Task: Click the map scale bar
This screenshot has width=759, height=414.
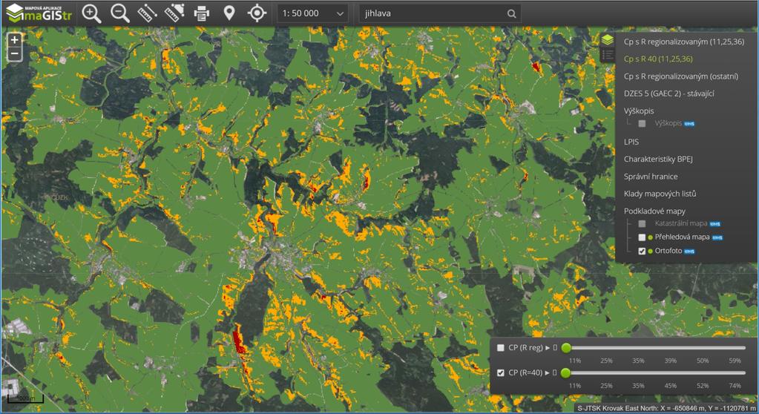Action: (x=26, y=398)
